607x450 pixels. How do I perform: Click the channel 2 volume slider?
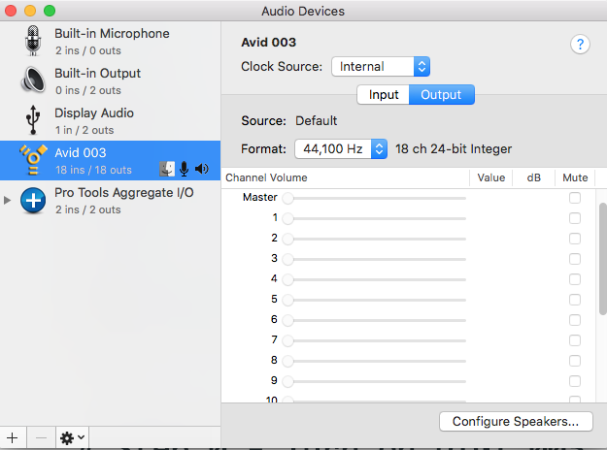tap(374, 239)
